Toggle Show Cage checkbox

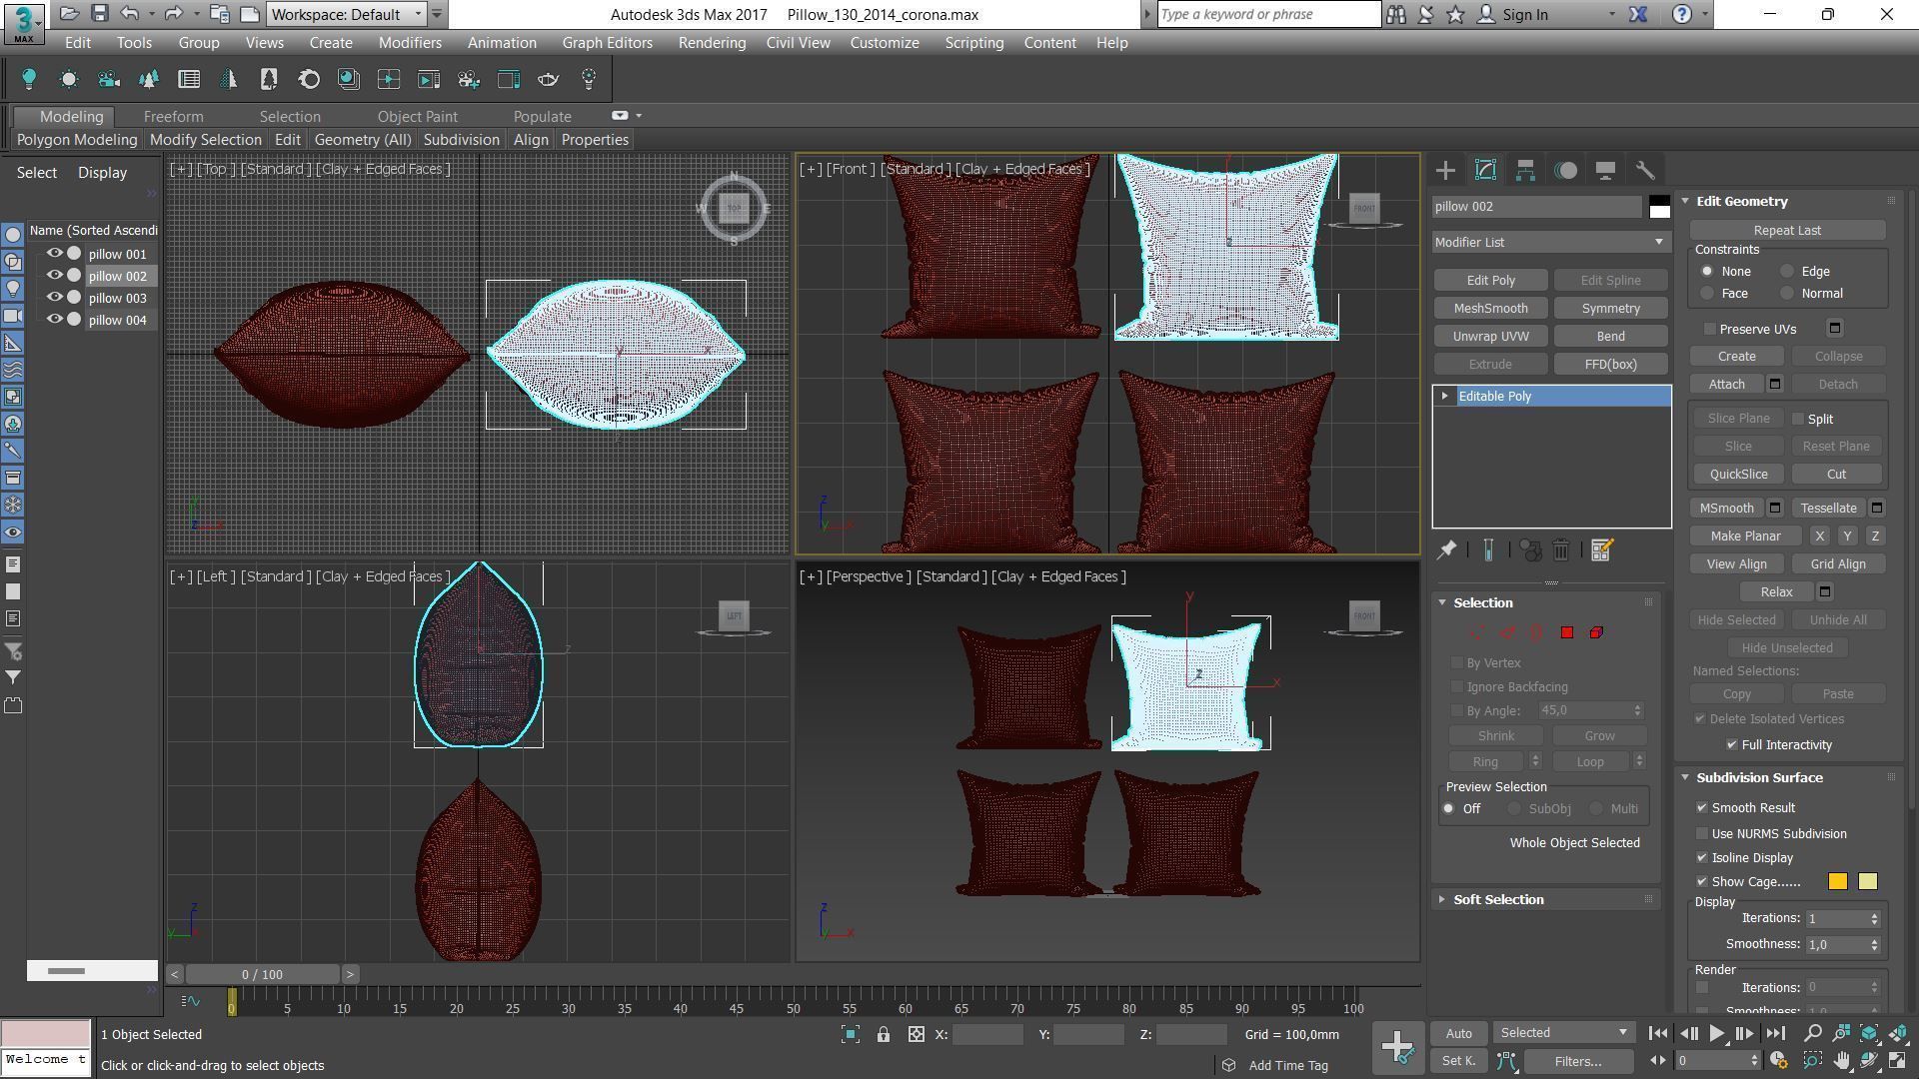(1702, 882)
